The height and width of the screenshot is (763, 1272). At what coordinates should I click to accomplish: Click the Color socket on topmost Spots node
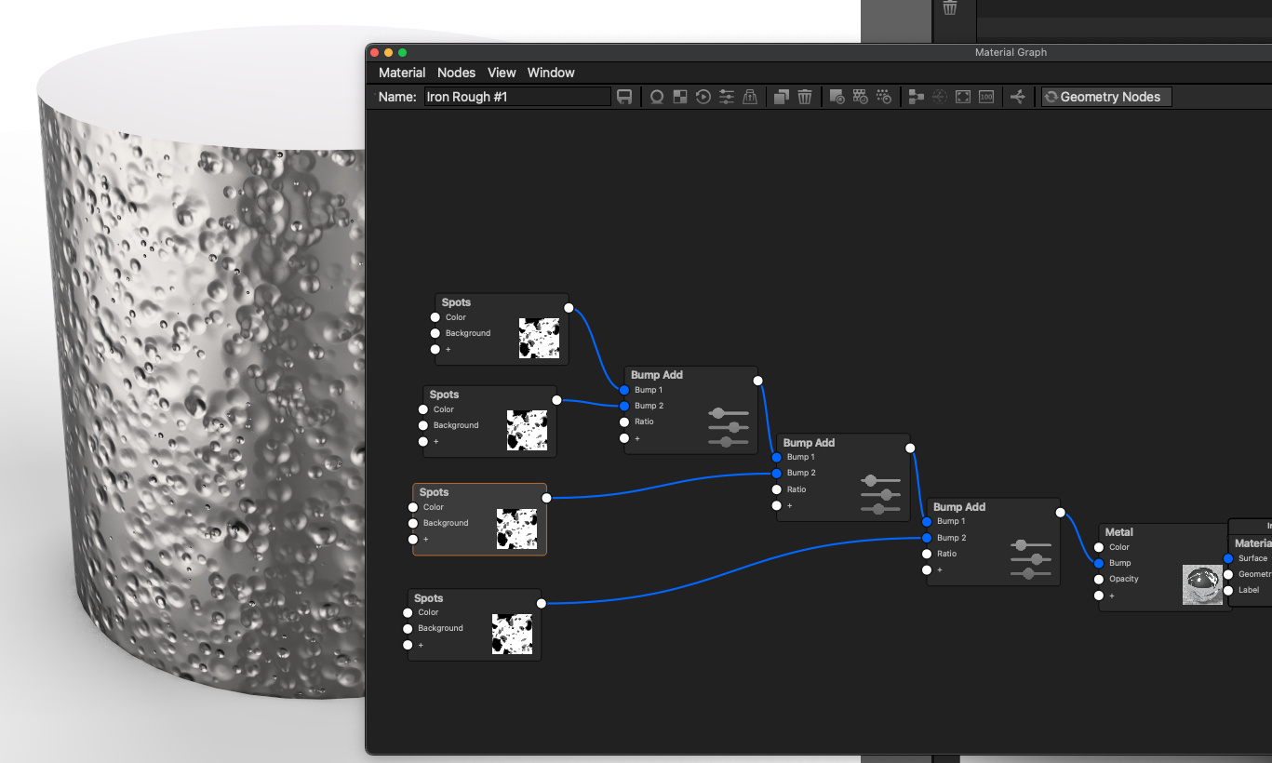435,317
